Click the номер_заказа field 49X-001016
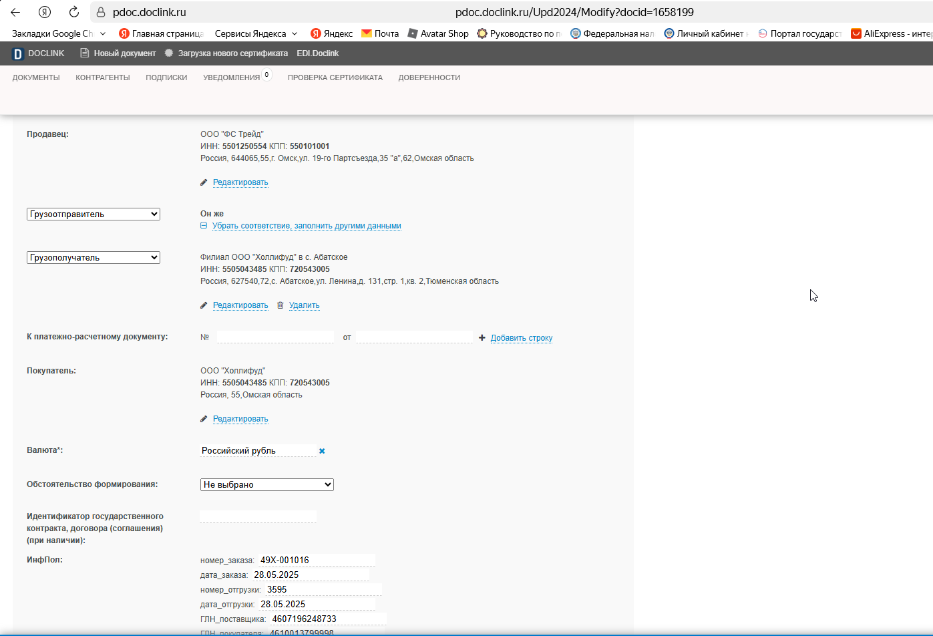The width and height of the screenshot is (933, 636). pos(317,561)
